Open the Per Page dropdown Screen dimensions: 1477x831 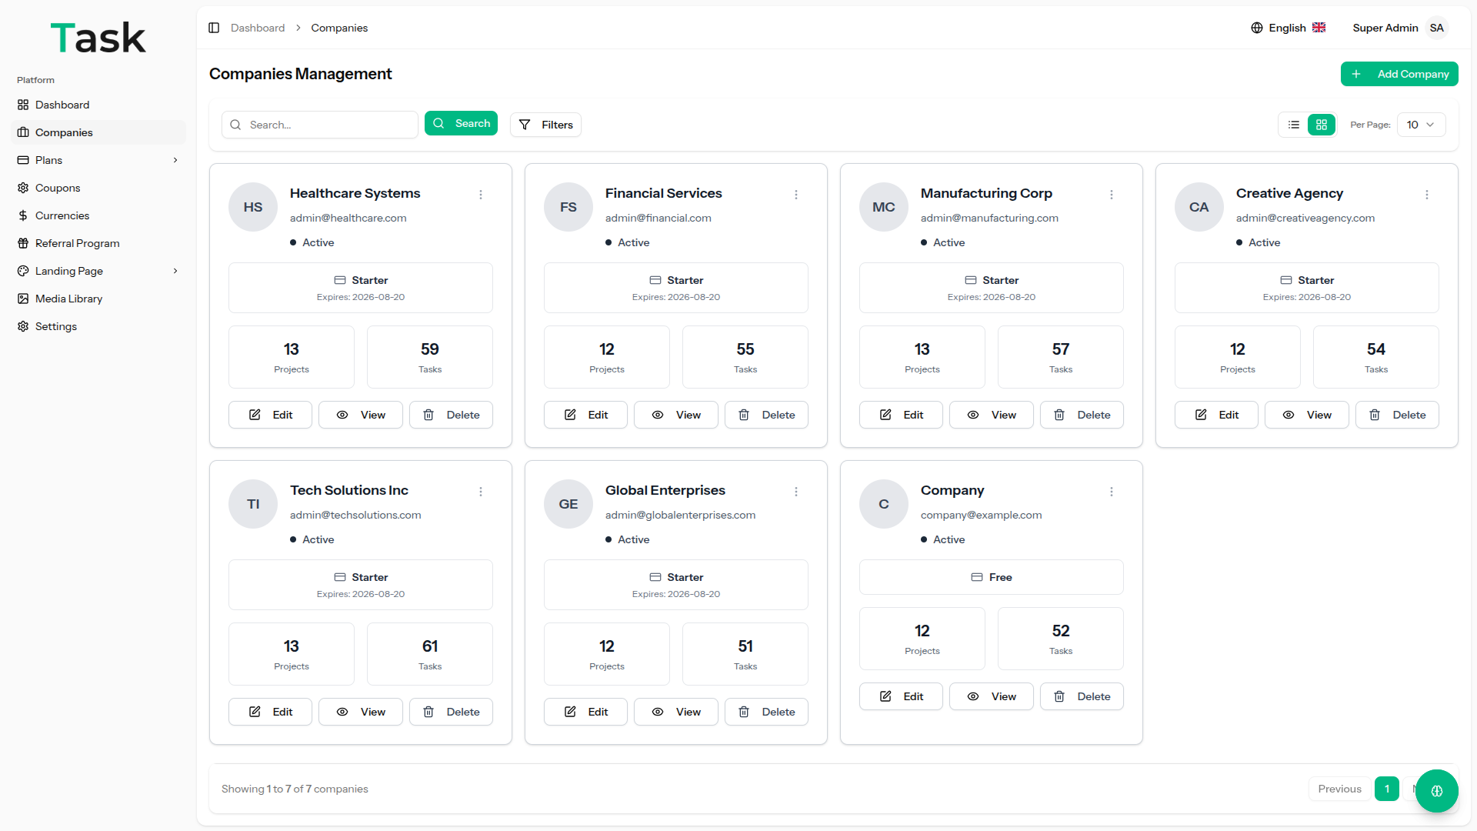[x=1421, y=125]
